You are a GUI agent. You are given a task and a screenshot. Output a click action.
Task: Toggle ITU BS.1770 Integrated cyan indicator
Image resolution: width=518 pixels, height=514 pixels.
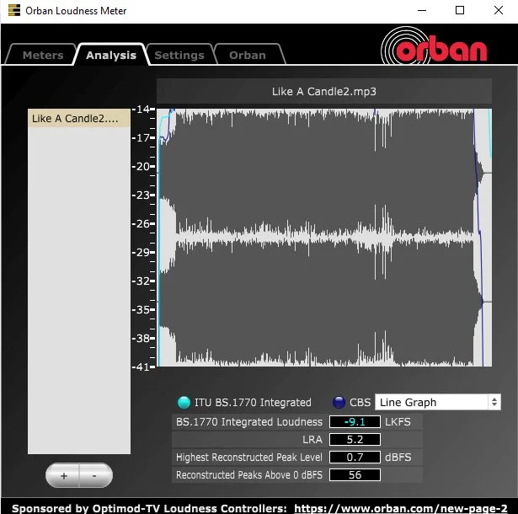pos(183,403)
